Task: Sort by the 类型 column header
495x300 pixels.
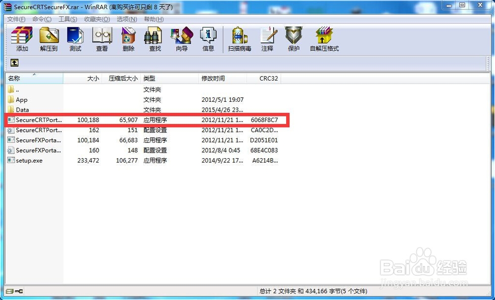Action: pos(170,79)
